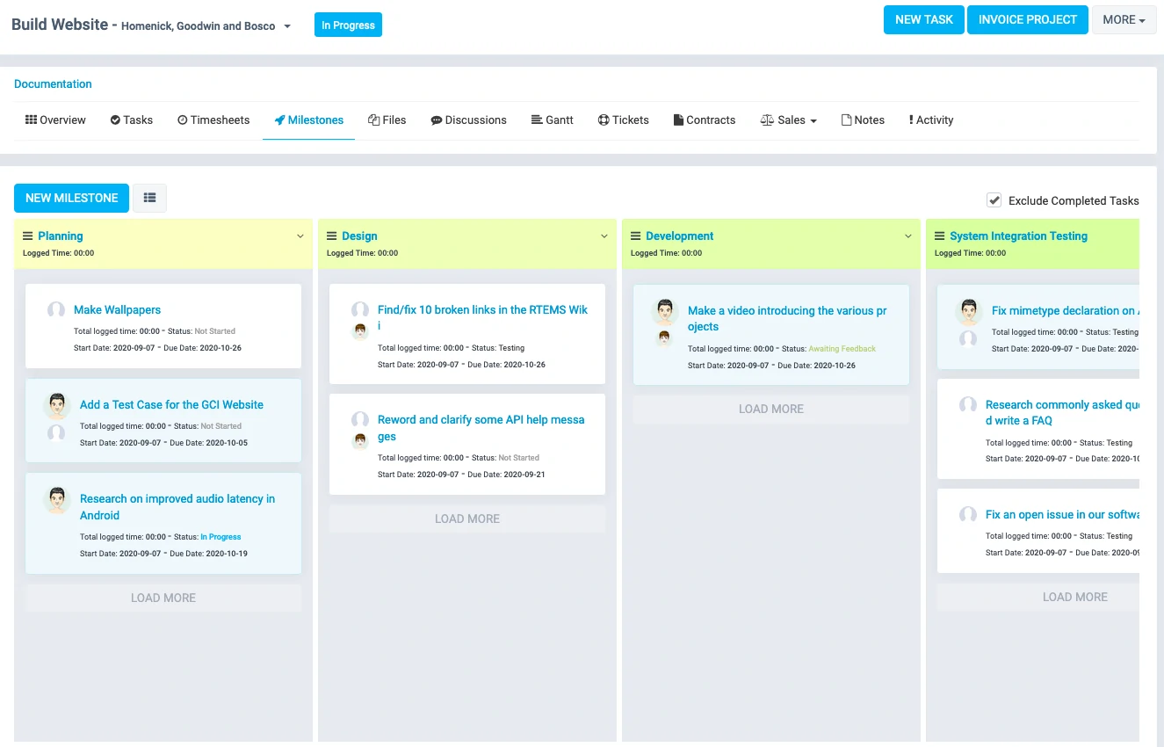Click avatar on audio latency research card
Viewport: 1164px width, 747px height.
pyautogui.click(x=57, y=500)
